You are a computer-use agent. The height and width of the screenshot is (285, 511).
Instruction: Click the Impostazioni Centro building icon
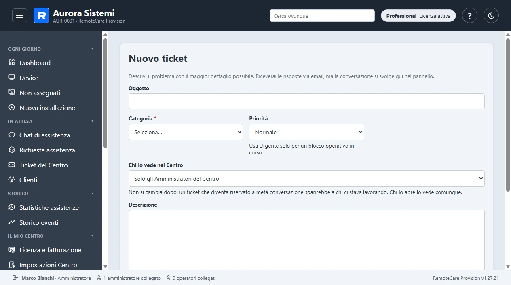(x=12, y=265)
